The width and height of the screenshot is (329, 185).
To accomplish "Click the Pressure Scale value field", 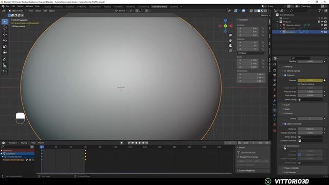I will coord(310,91).
